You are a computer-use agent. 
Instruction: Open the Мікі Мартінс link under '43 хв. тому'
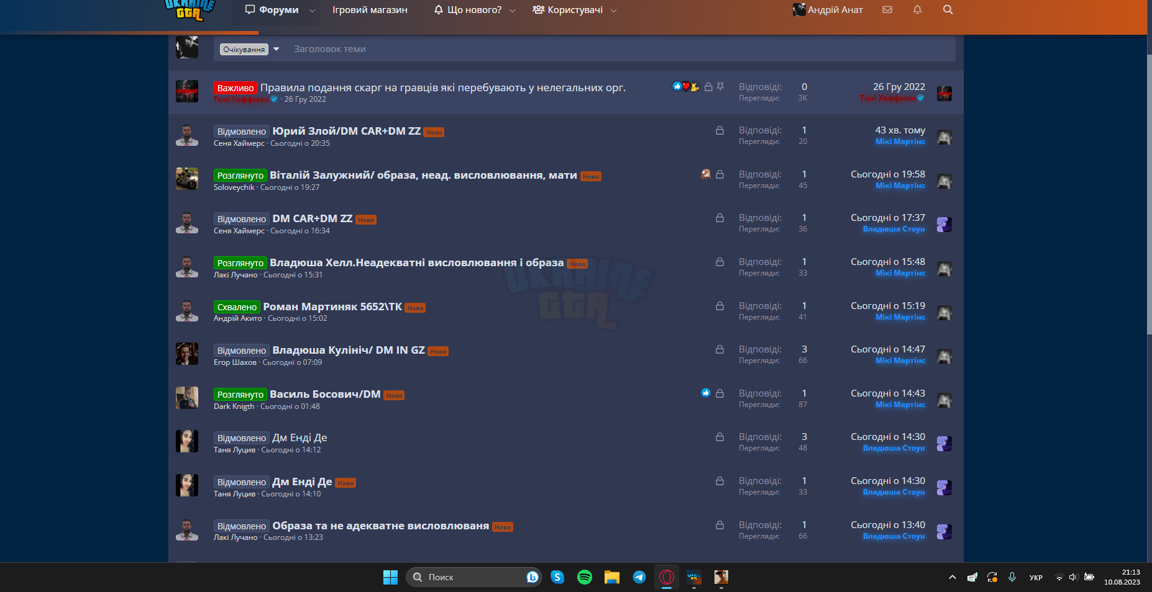click(900, 141)
